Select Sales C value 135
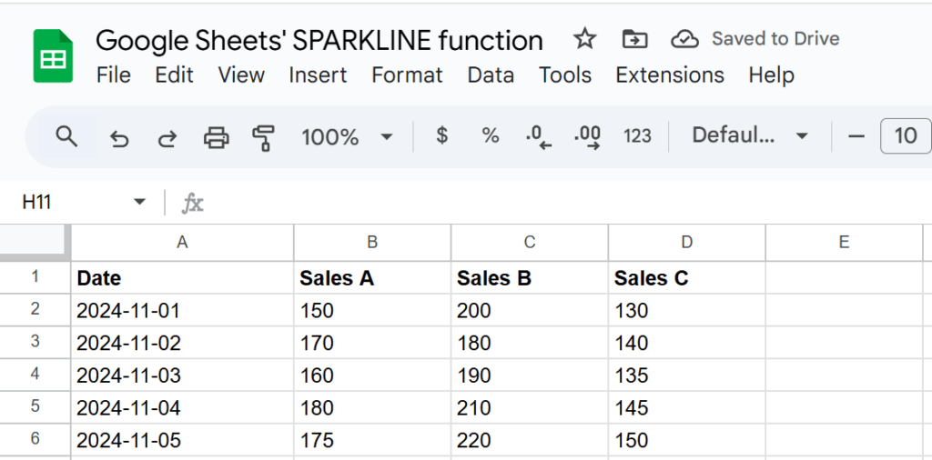The image size is (932, 460). tap(686, 375)
